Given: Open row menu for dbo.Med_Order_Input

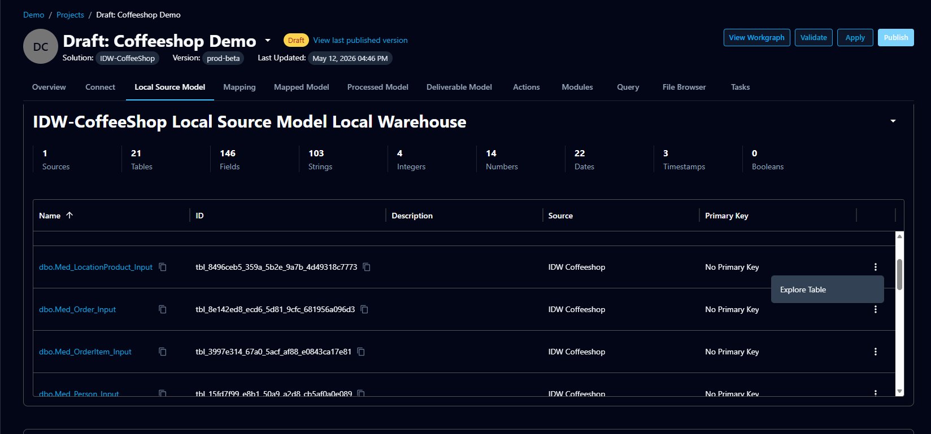Looking at the screenshot, I should pos(876,309).
